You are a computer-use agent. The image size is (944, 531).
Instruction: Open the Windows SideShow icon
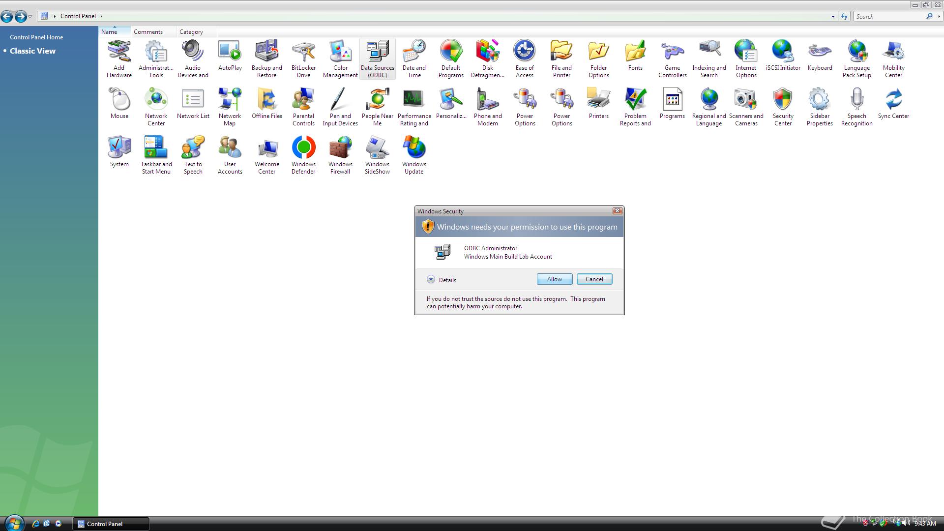(377, 154)
